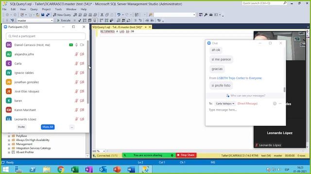The width and height of the screenshot is (311, 174).
Task: Click Ignacio Valdes's IV avatar
Action: tap(9, 72)
